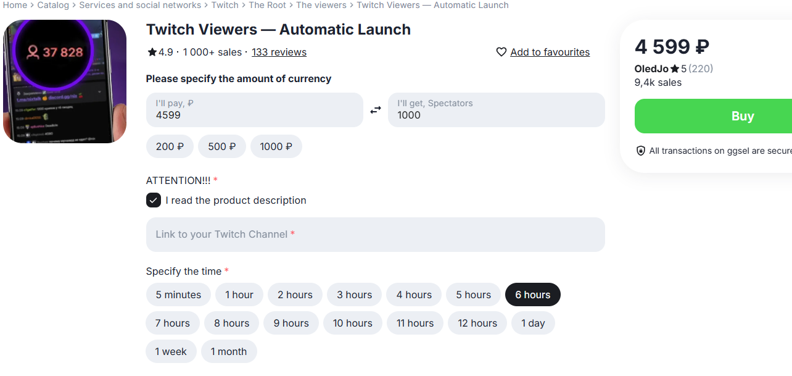Open Services and social networks breadcrumb
792x376 pixels.
(x=140, y=5)
